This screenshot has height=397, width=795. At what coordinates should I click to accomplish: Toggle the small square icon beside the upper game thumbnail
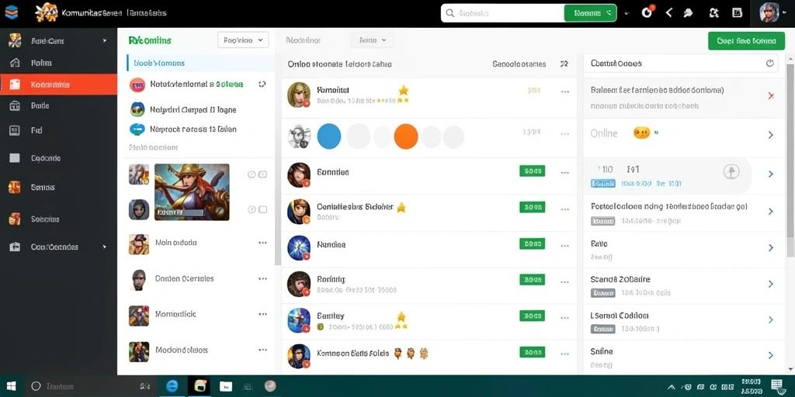click(262, 174)
